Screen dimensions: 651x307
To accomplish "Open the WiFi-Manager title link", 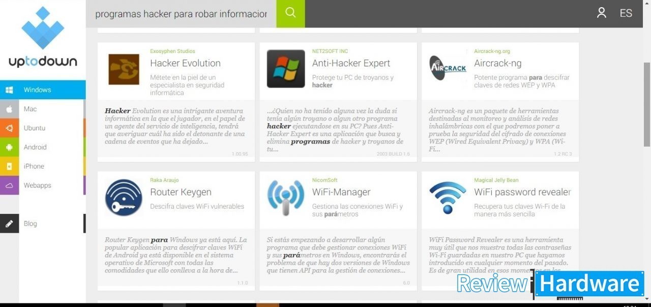I will click(341, 192).
